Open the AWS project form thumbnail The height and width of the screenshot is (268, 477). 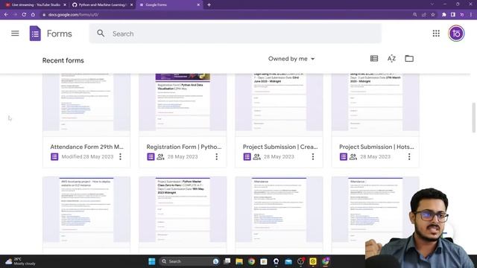pos(86,211)
